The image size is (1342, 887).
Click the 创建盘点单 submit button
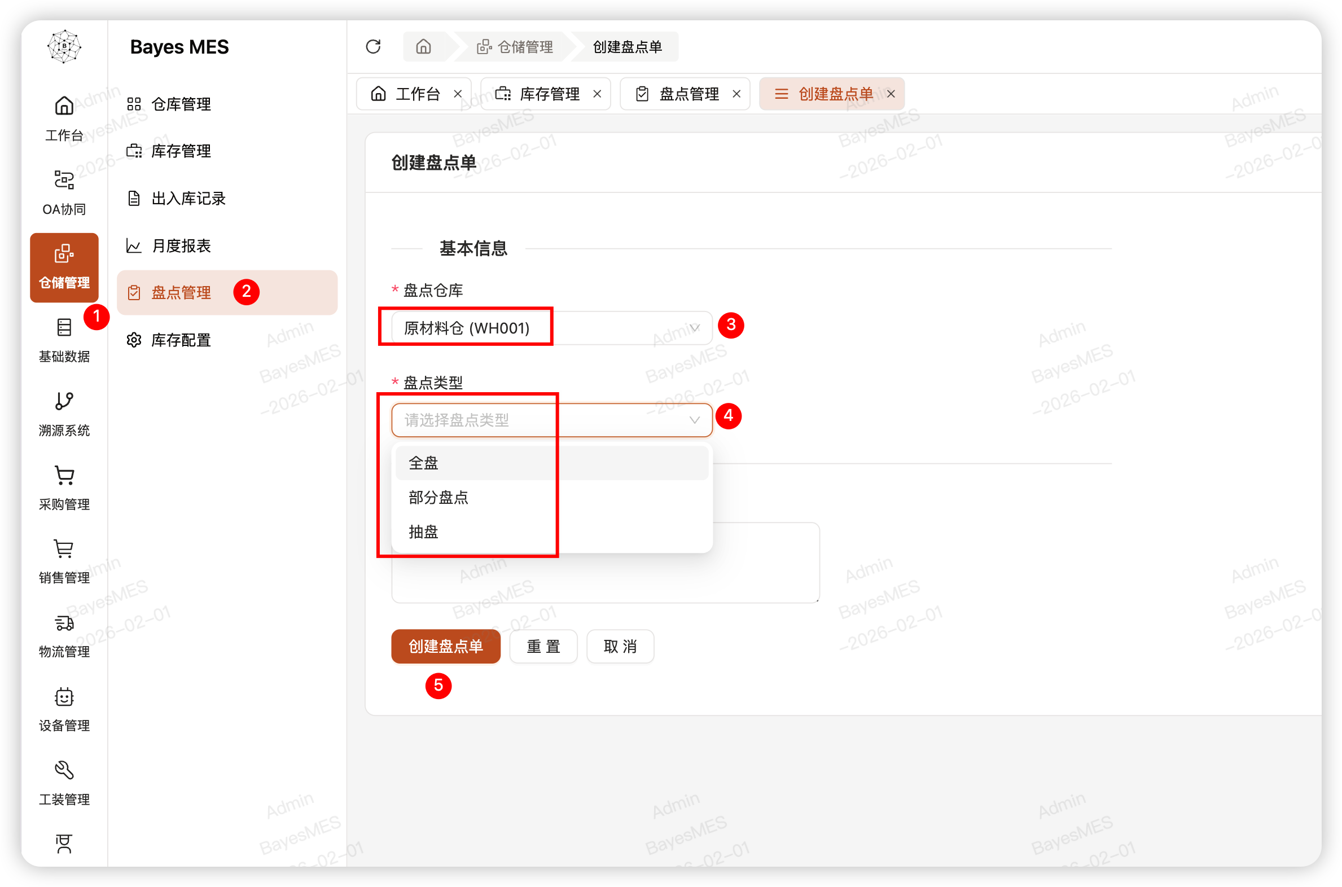(x=445, y=646)
